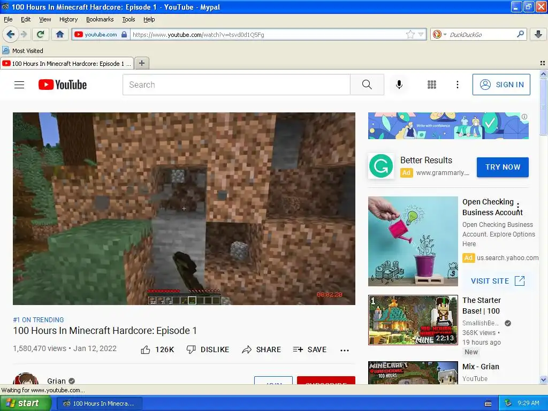Click the 9:29 AM clock

[x=528, y=404]
